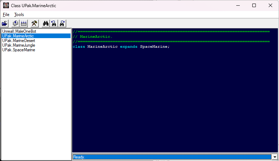The height and width of the screenshot is (161, 279).
Task: Click the hammer and wrench icon
Action: 34,23
